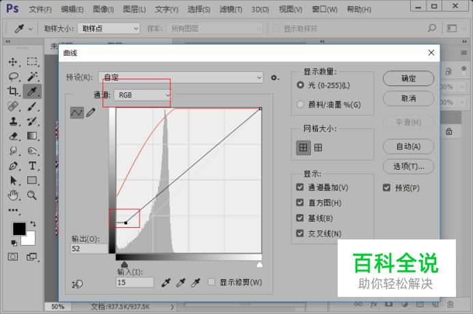The width and height of the screenshot is (473, 314).
Task: Pick the black point eyedropper
Action: coord(165,283)
